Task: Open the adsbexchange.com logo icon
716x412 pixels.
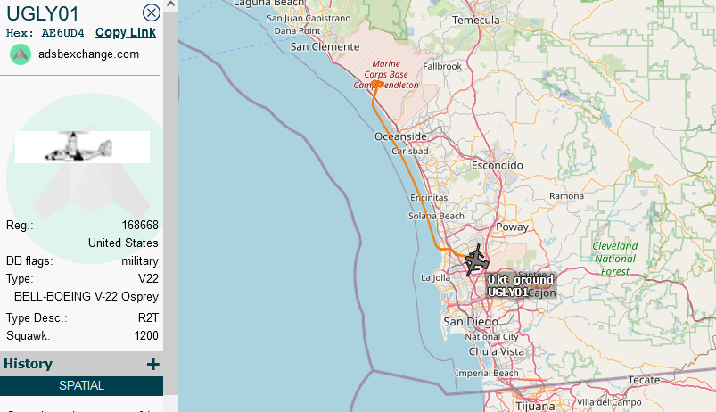Action: 21,54
